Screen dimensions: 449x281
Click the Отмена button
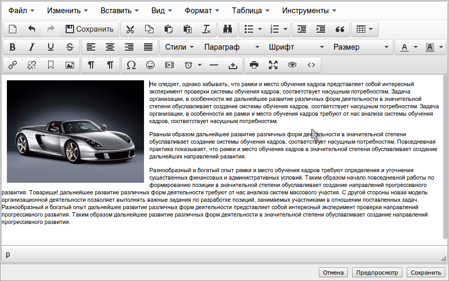[x=334, y=273]
